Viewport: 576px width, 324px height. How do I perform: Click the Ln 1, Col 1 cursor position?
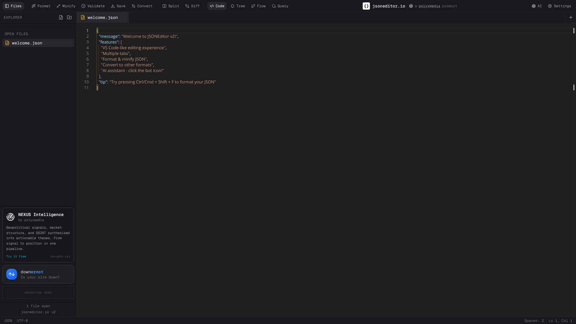click(560, 321)
